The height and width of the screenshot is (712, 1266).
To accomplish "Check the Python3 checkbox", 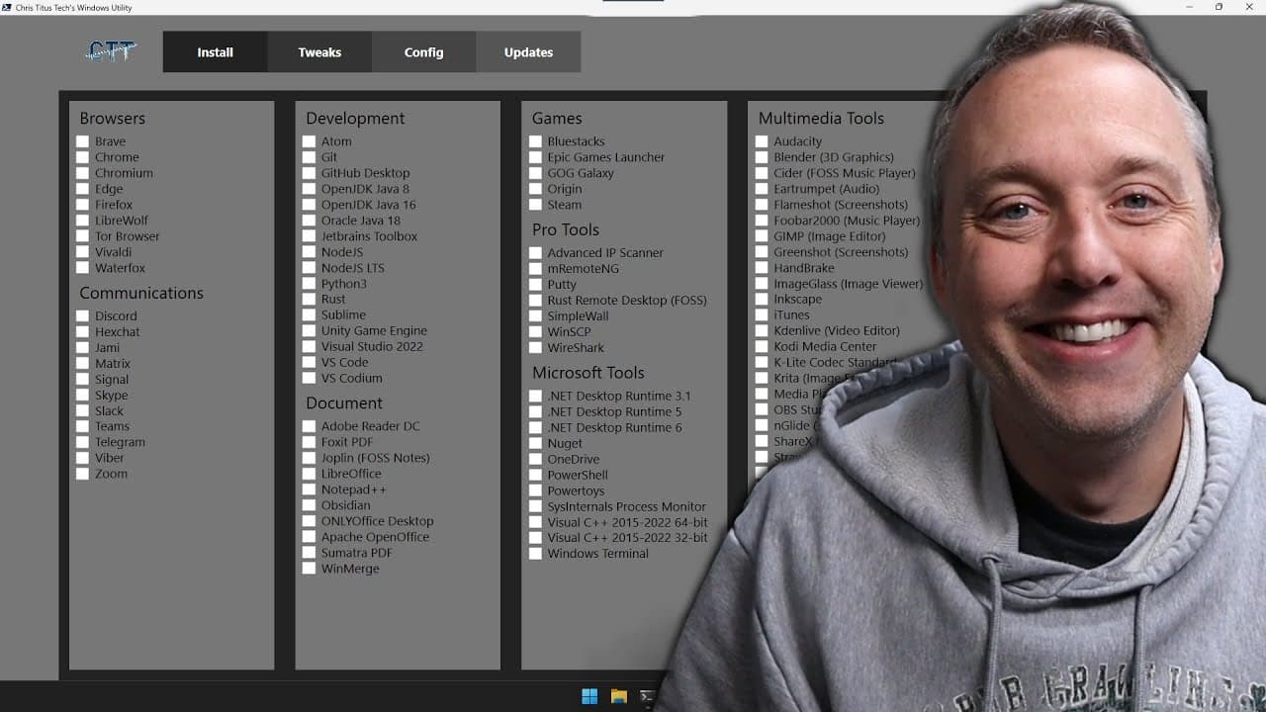I will tap(310, 284).
